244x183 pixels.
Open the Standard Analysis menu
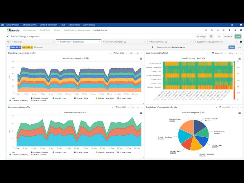tap(13, 25)
